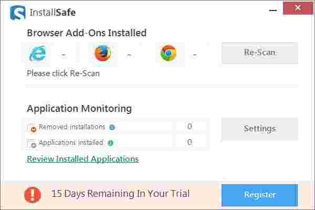The width and height of the screenshot is (315, 210).
Task: Show info tooltip for Applications installed
Action: coord(111,143)
